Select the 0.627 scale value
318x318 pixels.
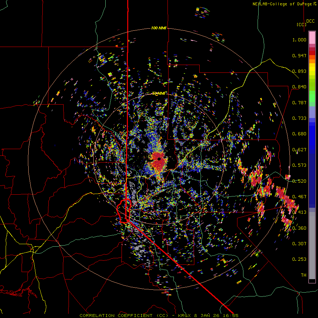(299, 150)
